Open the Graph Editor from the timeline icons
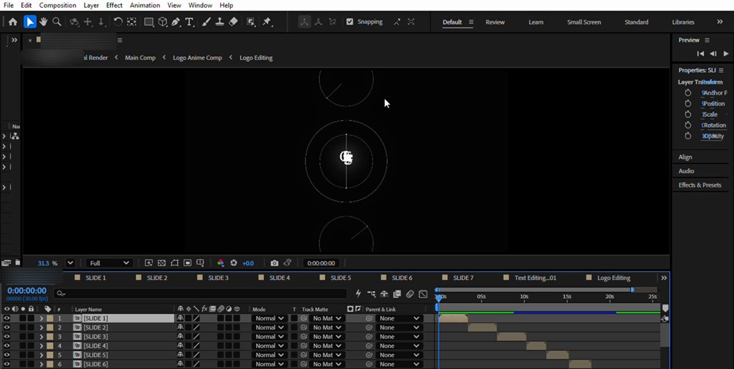The height and width of the screenshot is (369, 734). tap(423, 294)
